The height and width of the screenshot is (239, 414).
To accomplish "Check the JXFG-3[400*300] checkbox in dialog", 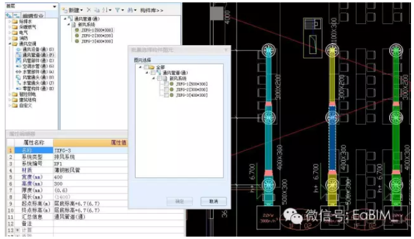I will (166, 95).
